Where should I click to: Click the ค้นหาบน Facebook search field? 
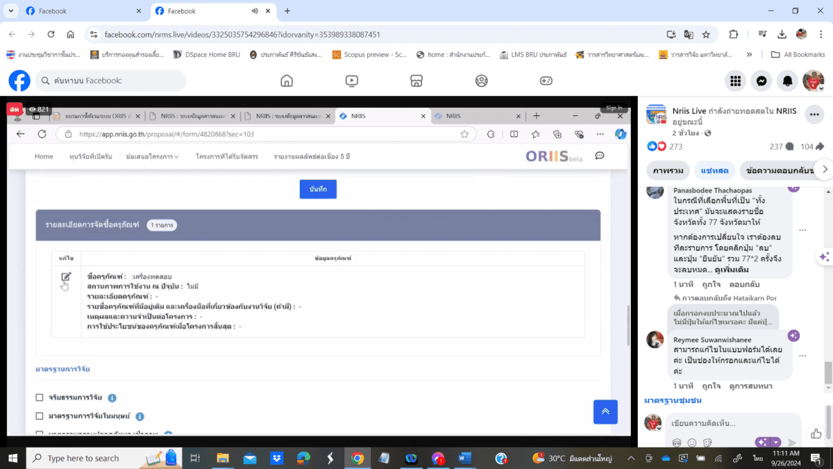(110, 81)
